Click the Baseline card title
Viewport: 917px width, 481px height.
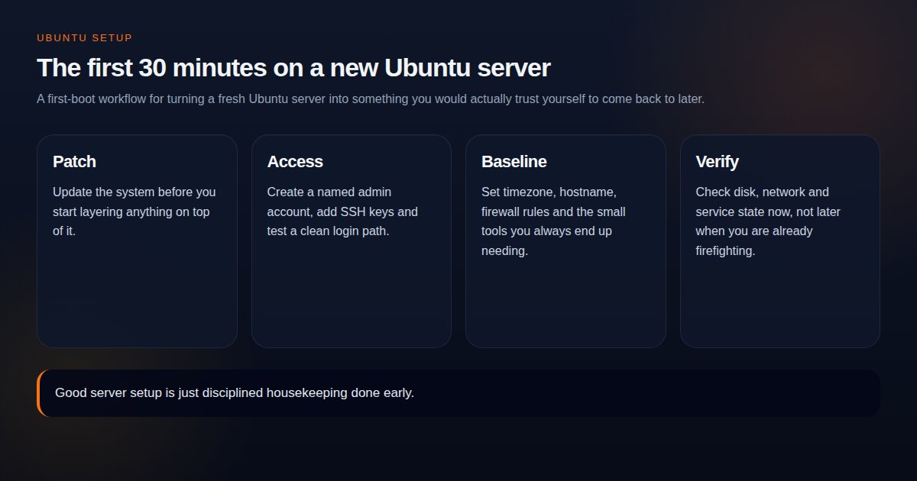coord(514,161)
